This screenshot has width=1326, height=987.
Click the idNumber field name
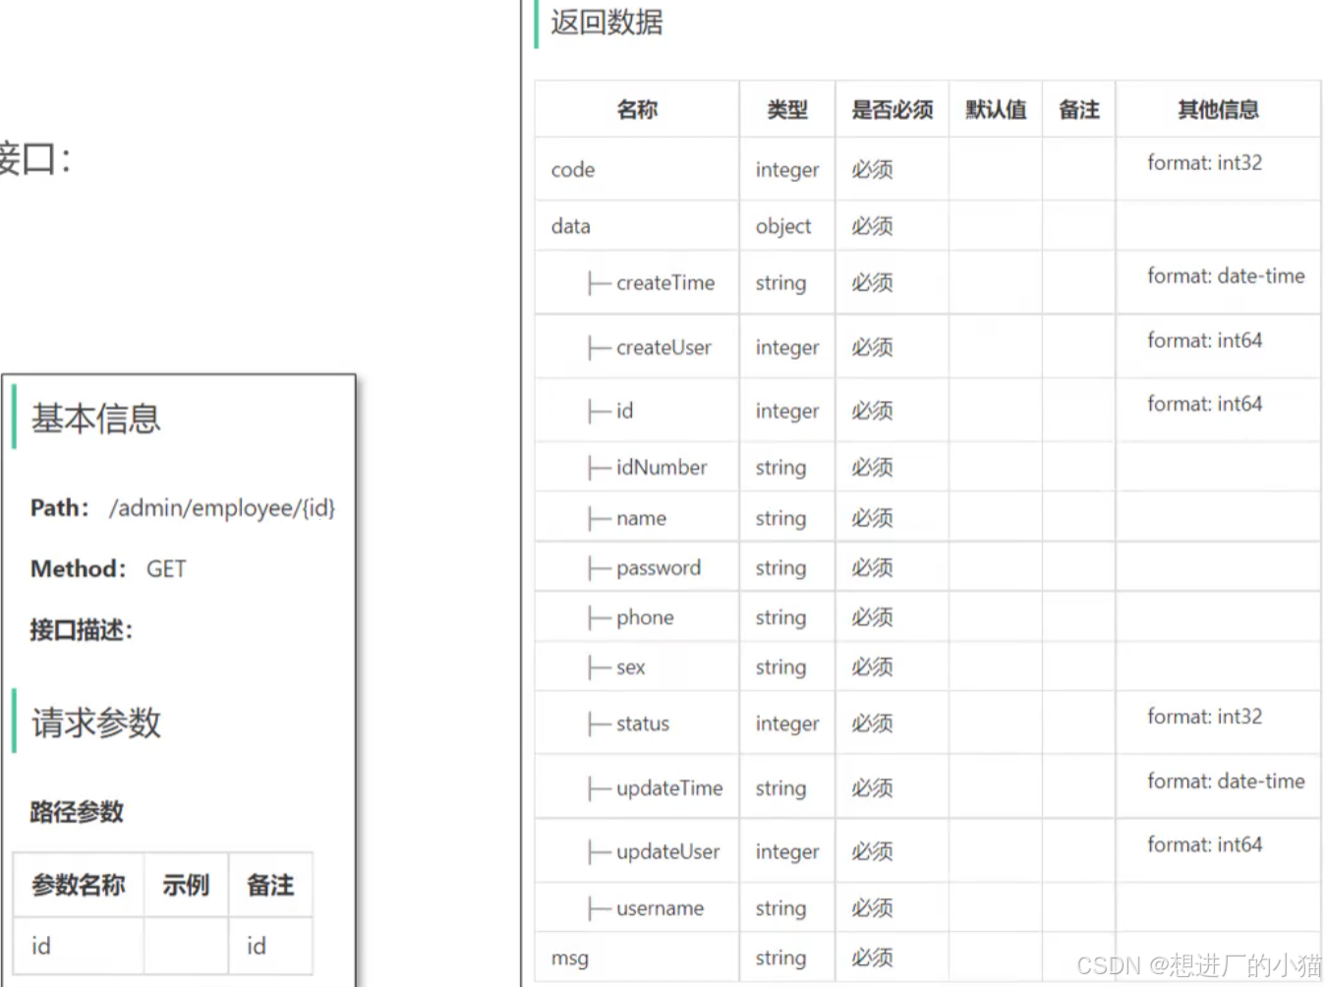tap(662, 468)
